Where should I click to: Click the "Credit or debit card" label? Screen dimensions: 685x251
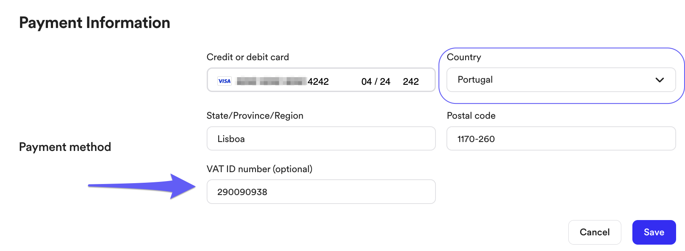click(247, 57)
